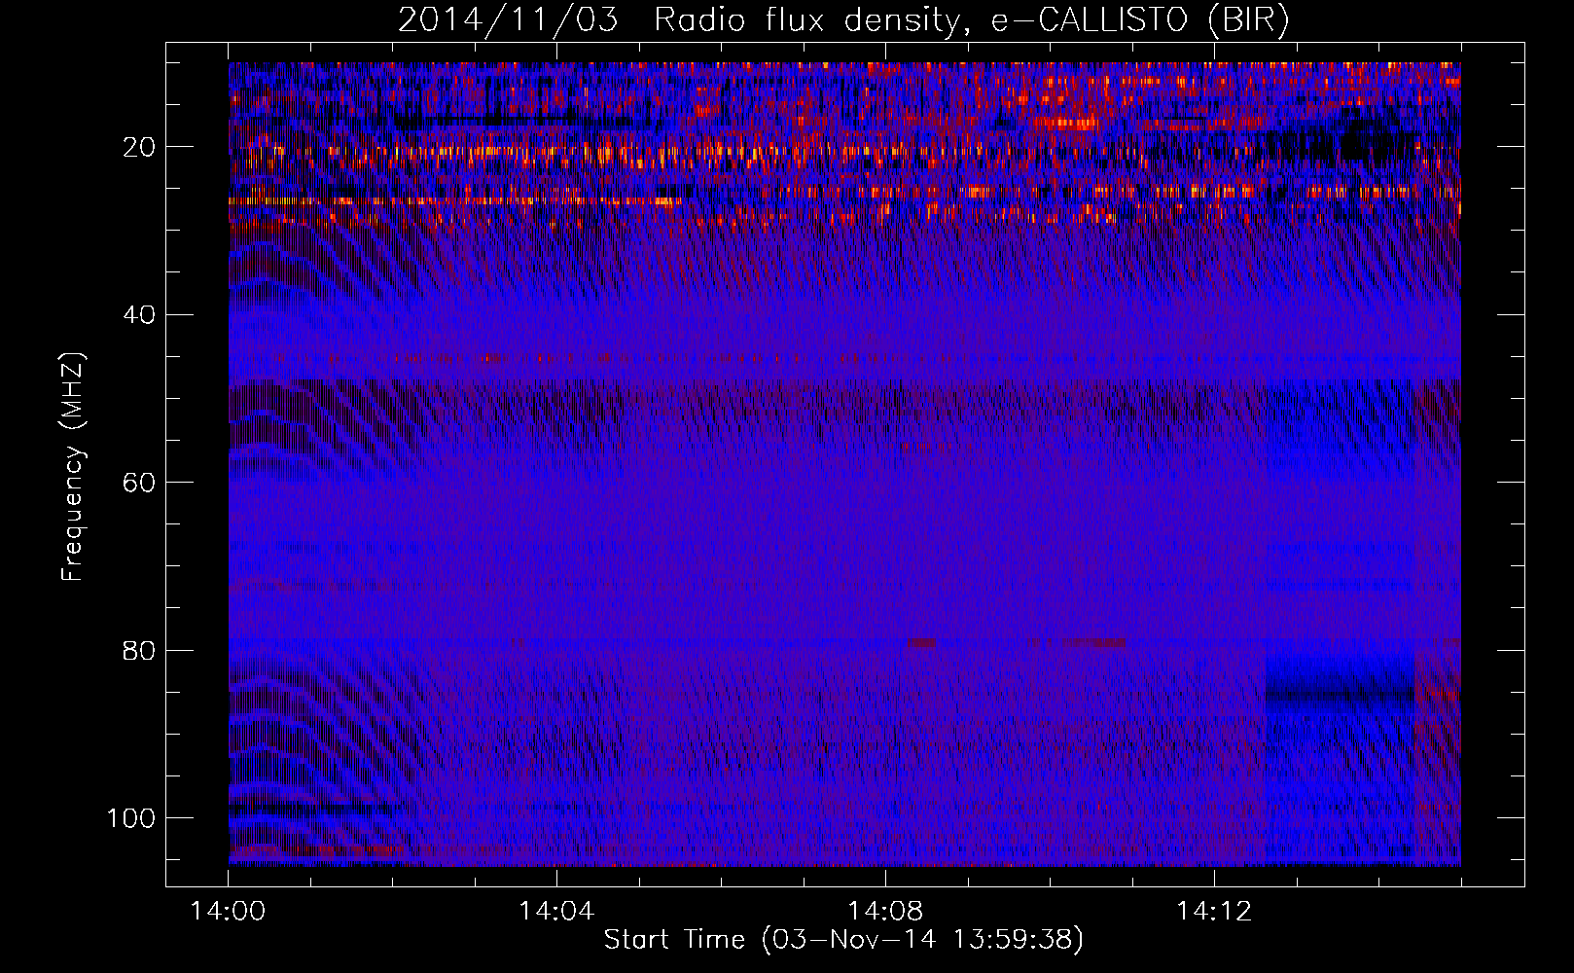
Task: Click the time tick label "14:00"
Action: tap(229, 912)
